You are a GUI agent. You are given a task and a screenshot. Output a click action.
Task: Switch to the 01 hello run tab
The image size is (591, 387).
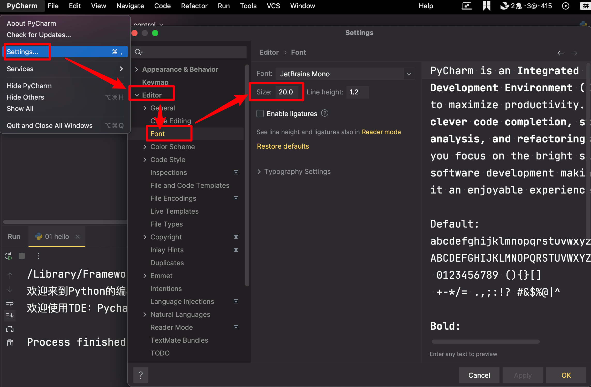[57, 237]
